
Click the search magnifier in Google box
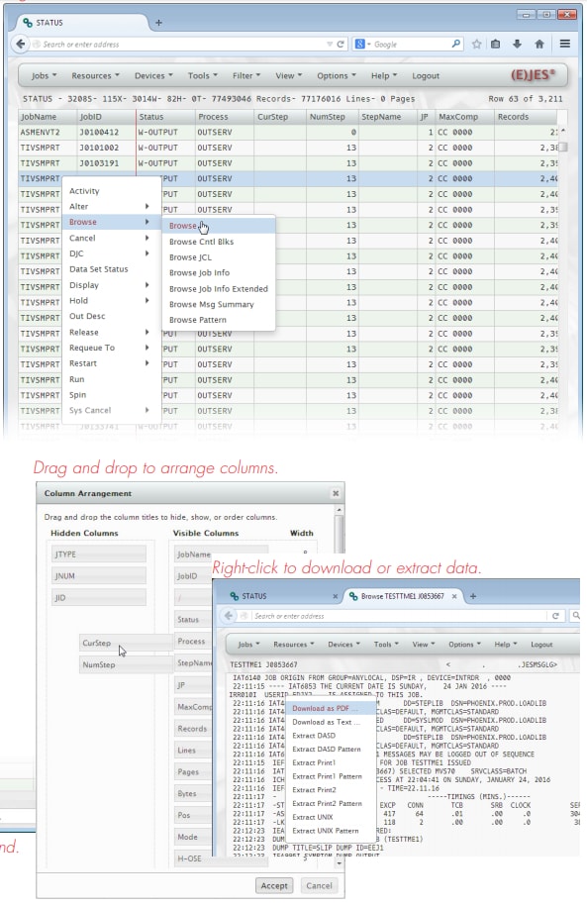455,44
